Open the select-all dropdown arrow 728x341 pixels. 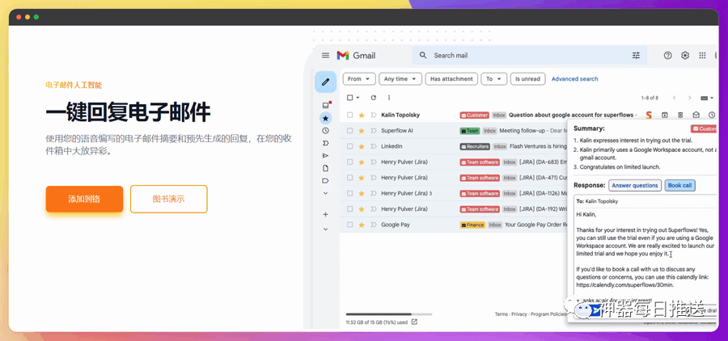click(358, 98)
